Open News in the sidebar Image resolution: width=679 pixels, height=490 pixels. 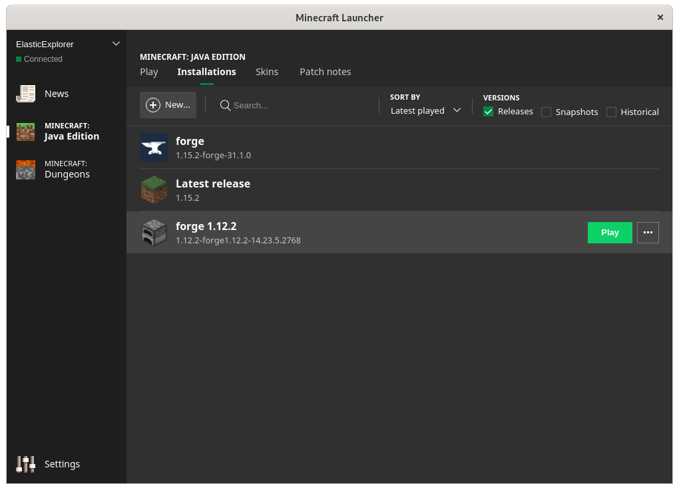click(x=57, y=94)
